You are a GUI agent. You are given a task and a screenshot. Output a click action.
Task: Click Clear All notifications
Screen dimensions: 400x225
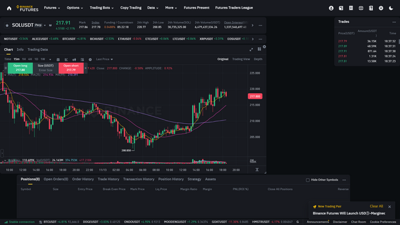pos(376,206)
